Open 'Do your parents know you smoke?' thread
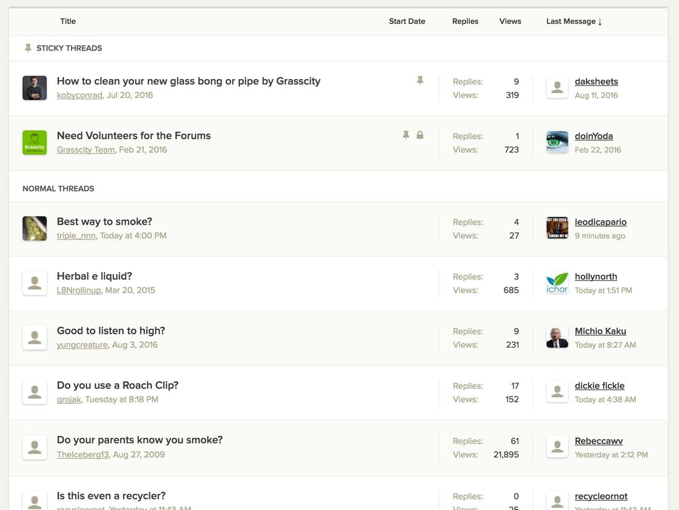This screenshot has height=510, width=679. click(x=140, y=440)
